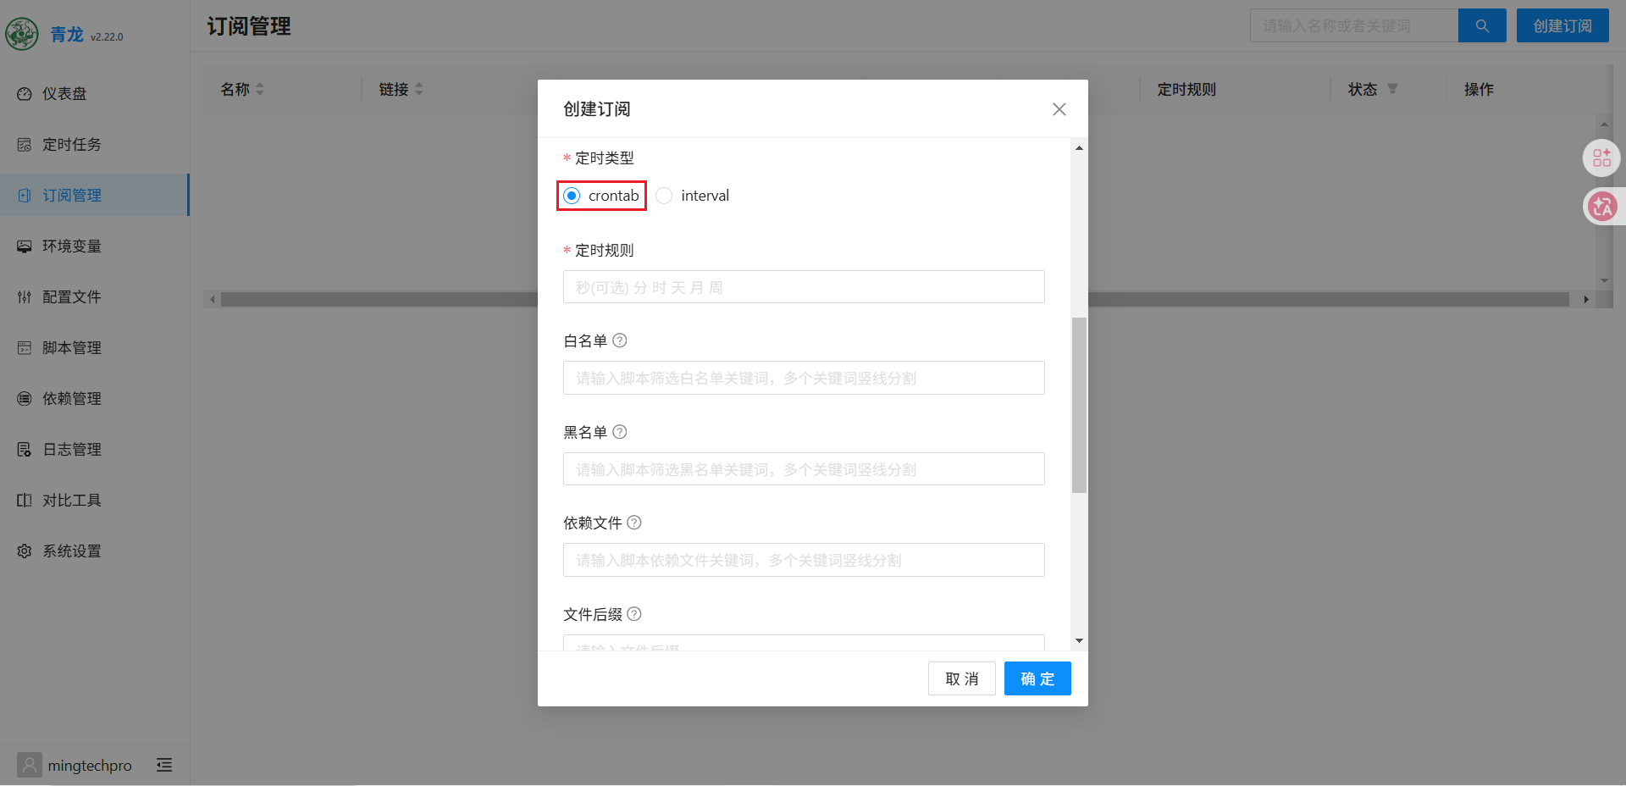Open 日志管理 in the sidebar
1626x786 pixels.
tap(95, 449)
